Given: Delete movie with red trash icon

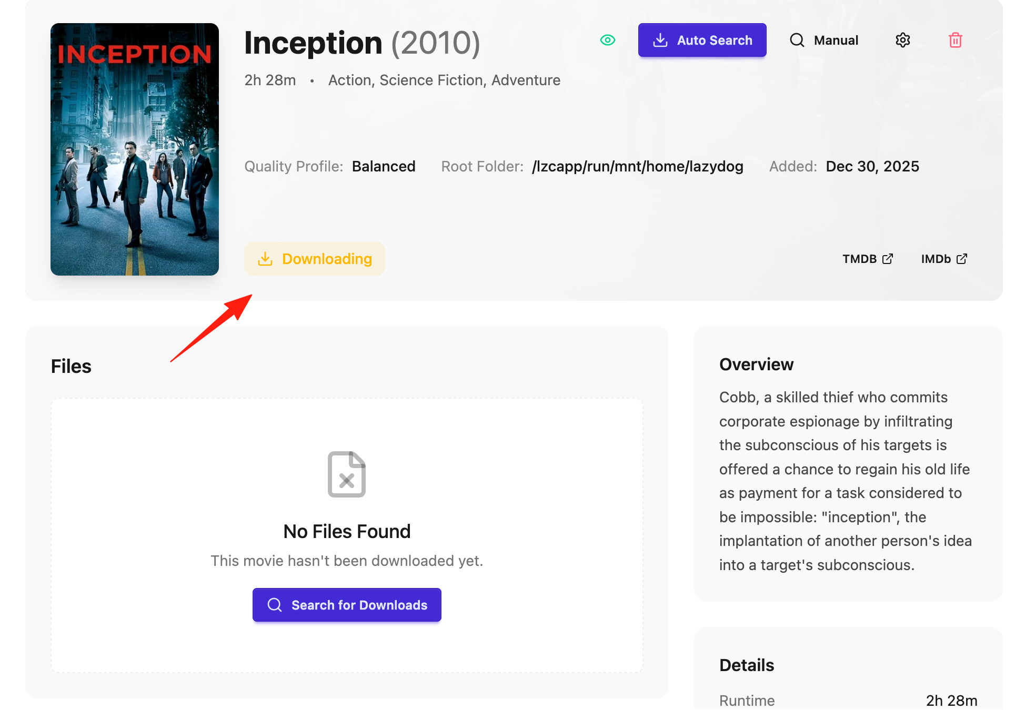Looking at the screenshot, I should point(956,40).
